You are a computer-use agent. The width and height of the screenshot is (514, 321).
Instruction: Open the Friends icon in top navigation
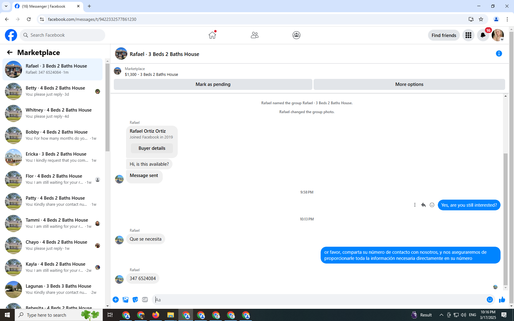pyautogui.click(x=255, y=35)
